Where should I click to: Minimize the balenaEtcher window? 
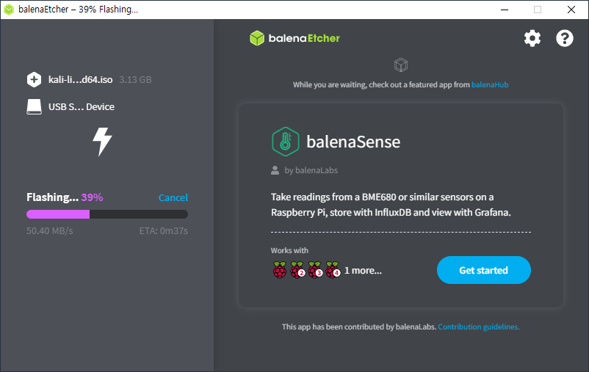(505, 10)
